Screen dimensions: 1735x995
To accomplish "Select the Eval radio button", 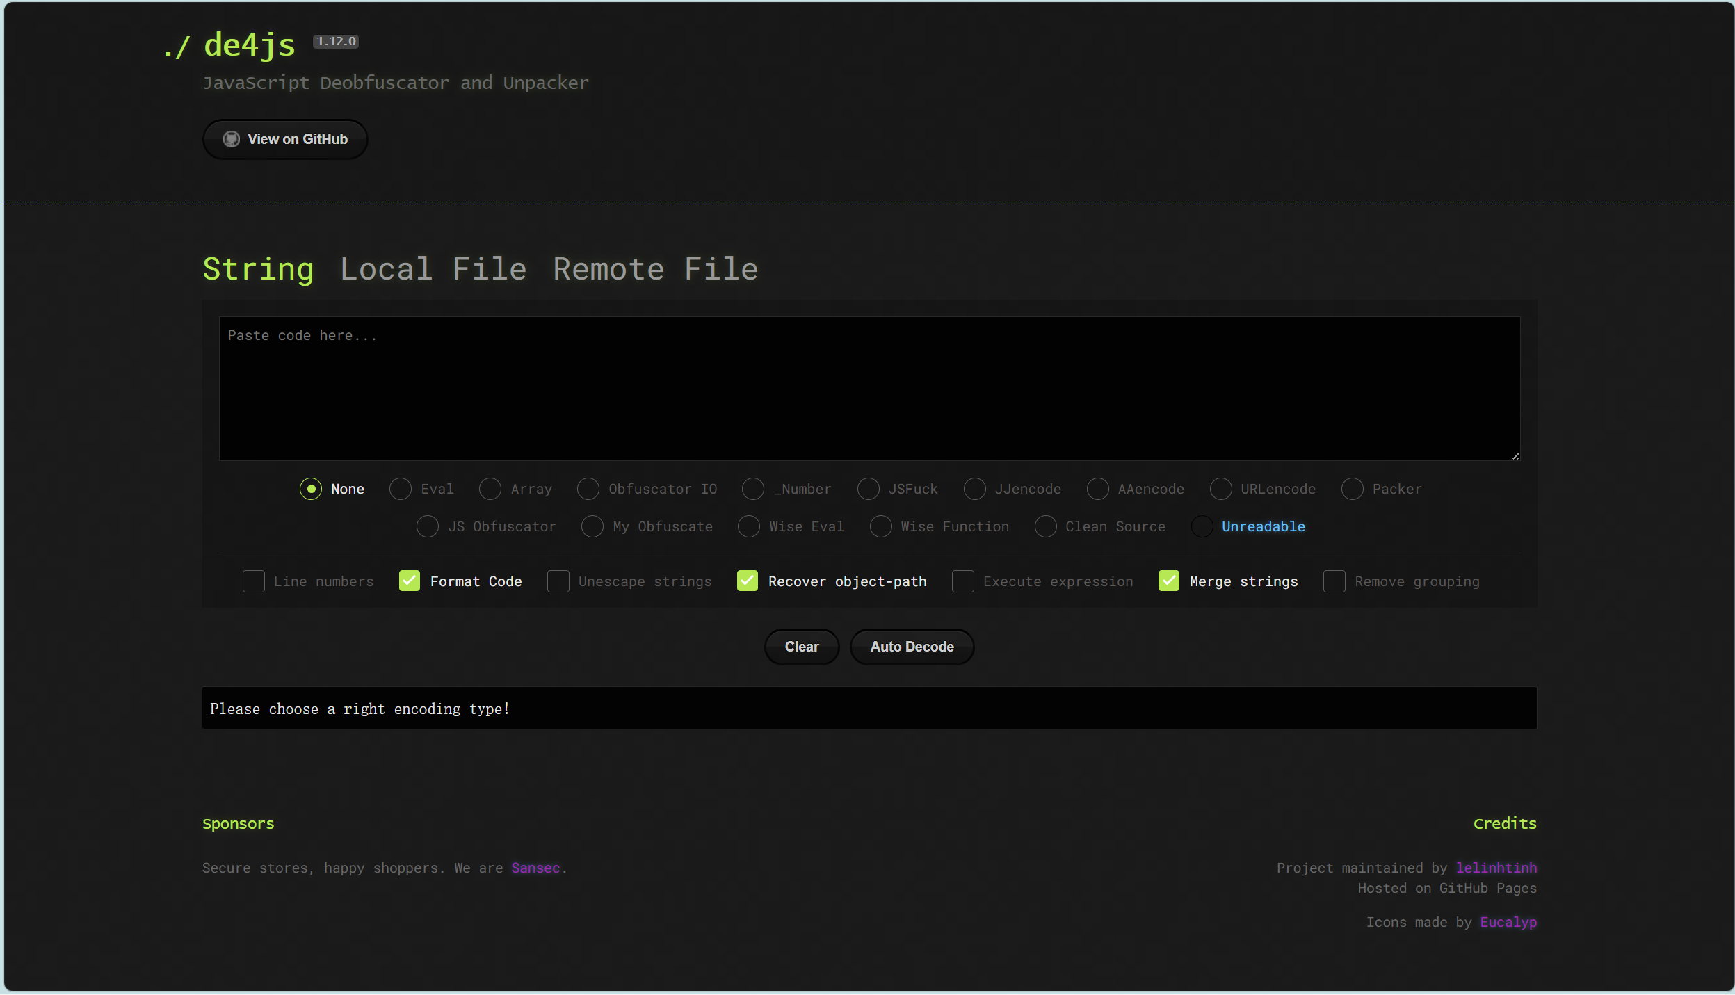I will [401, 489].
